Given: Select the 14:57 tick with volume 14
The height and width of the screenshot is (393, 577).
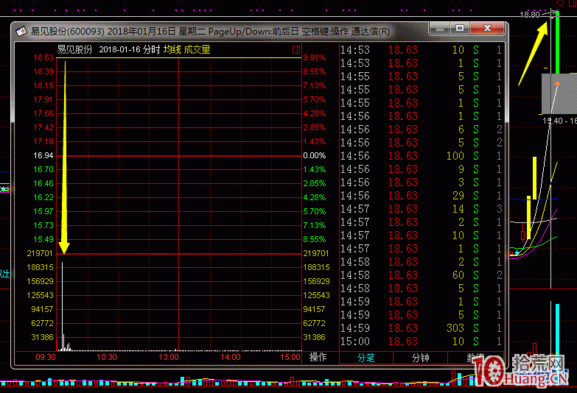Looking at the screenshot, I should point(421,209).
